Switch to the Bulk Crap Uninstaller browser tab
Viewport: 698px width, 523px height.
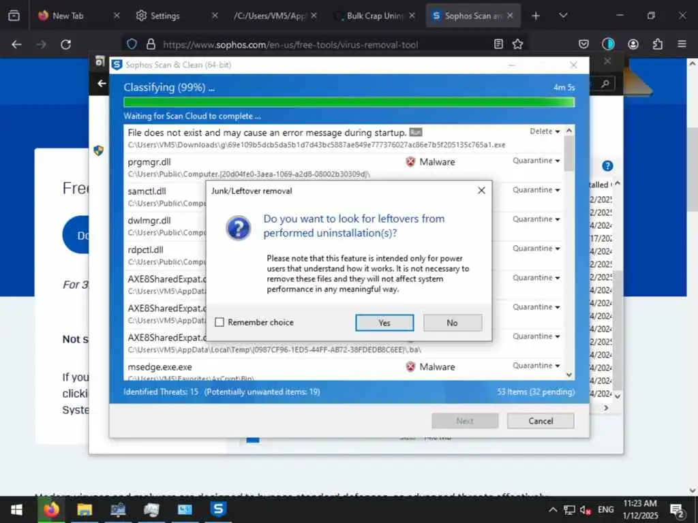375,16
